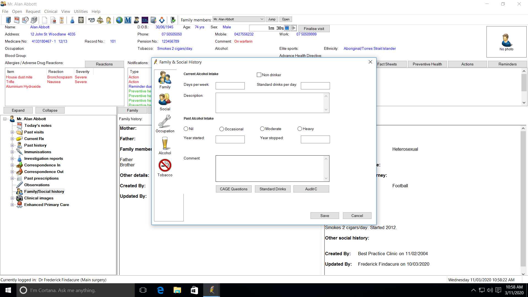Expand the Investigation reports tree node
Image resolution: width=528 pixels, height=297 pixels.
pos(12,159)
